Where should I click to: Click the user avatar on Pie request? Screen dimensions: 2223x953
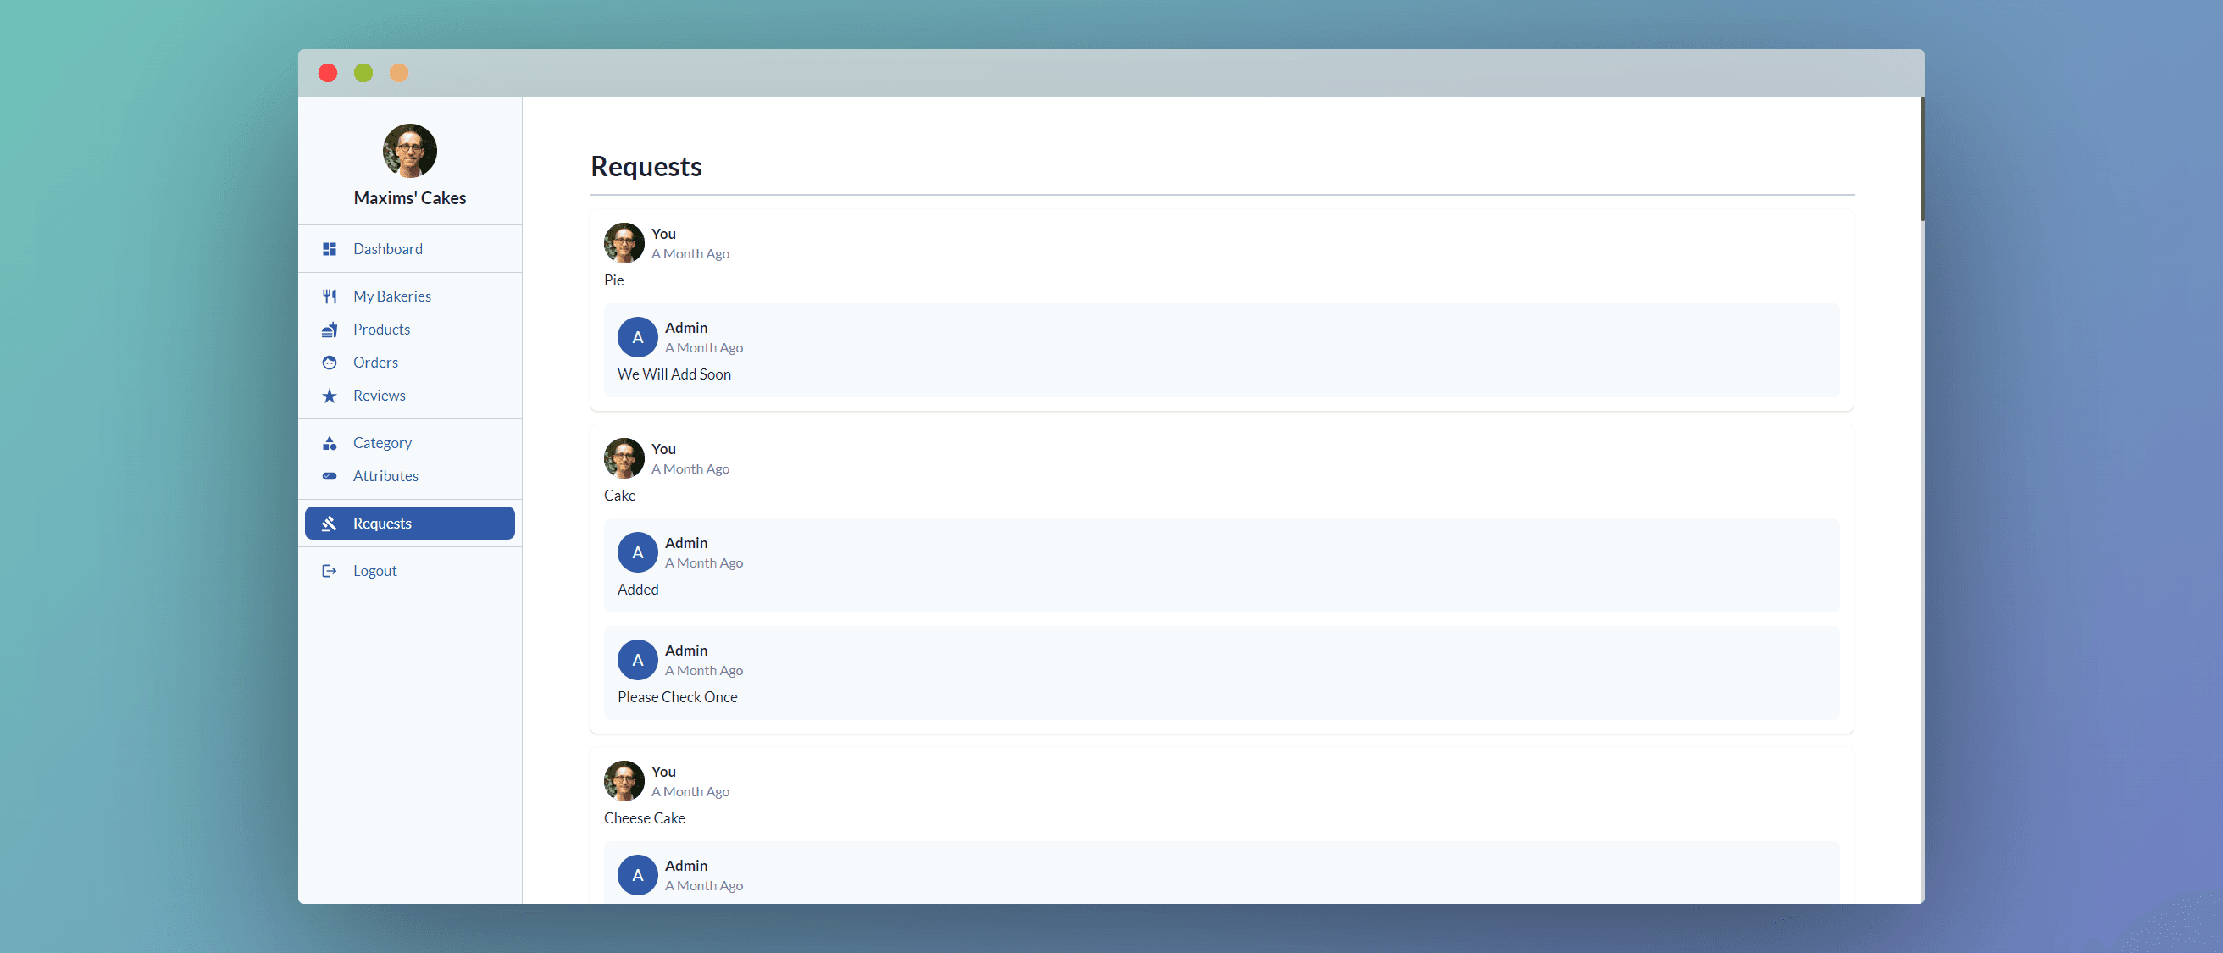coord(624,243)
